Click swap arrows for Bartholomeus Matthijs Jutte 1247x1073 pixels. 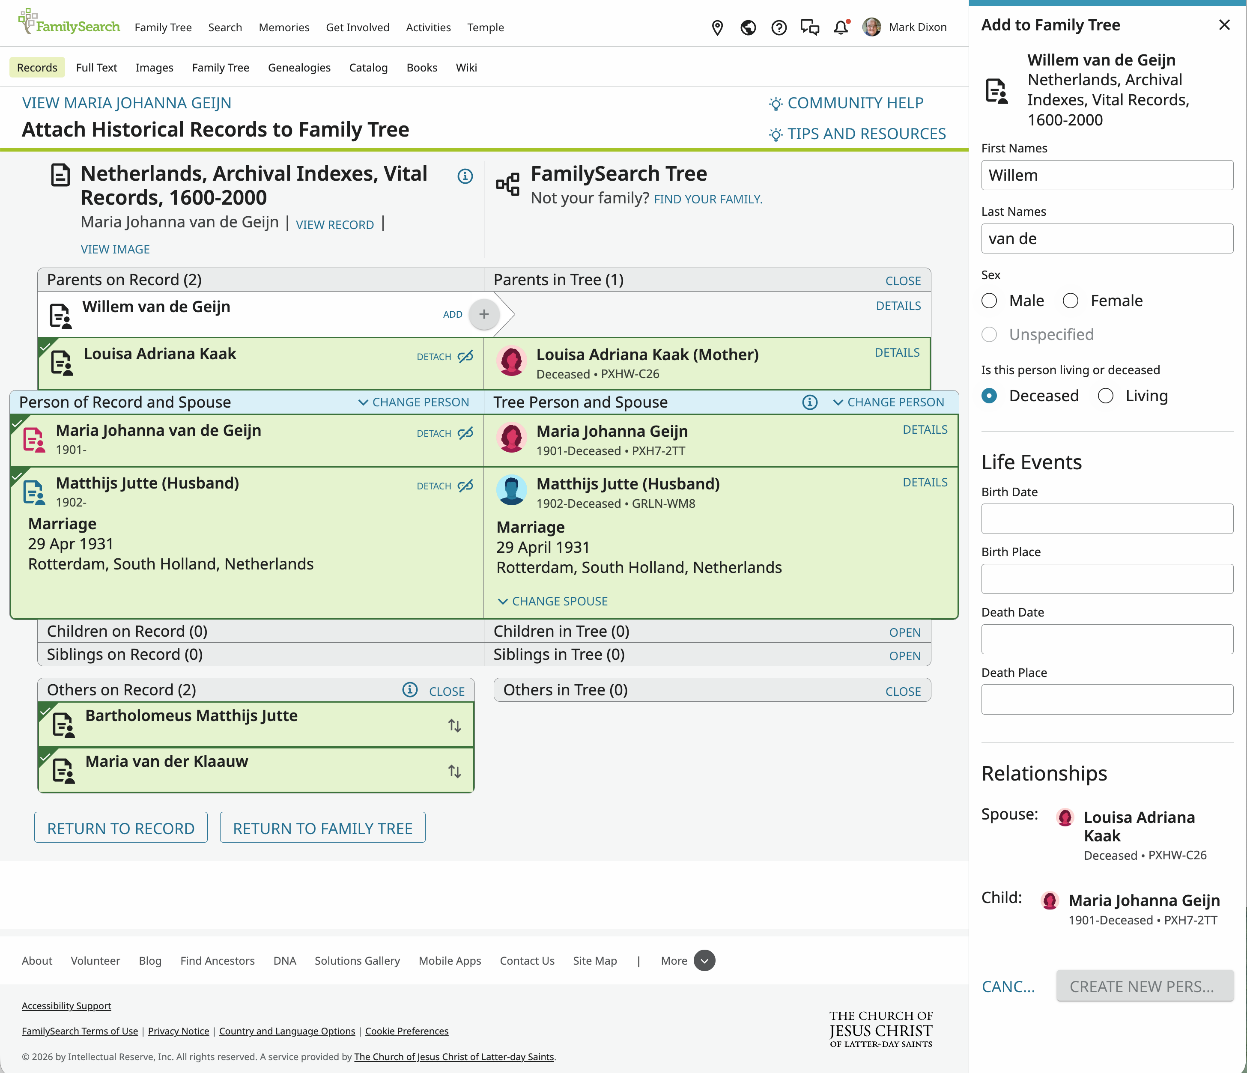coord(454,726)
